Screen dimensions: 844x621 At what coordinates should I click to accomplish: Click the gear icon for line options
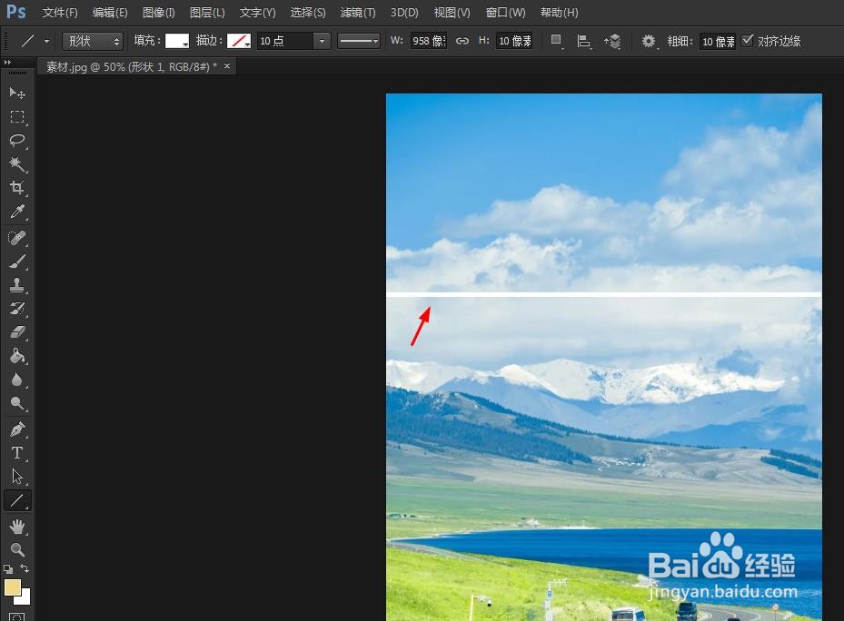(x=649, y=40)
